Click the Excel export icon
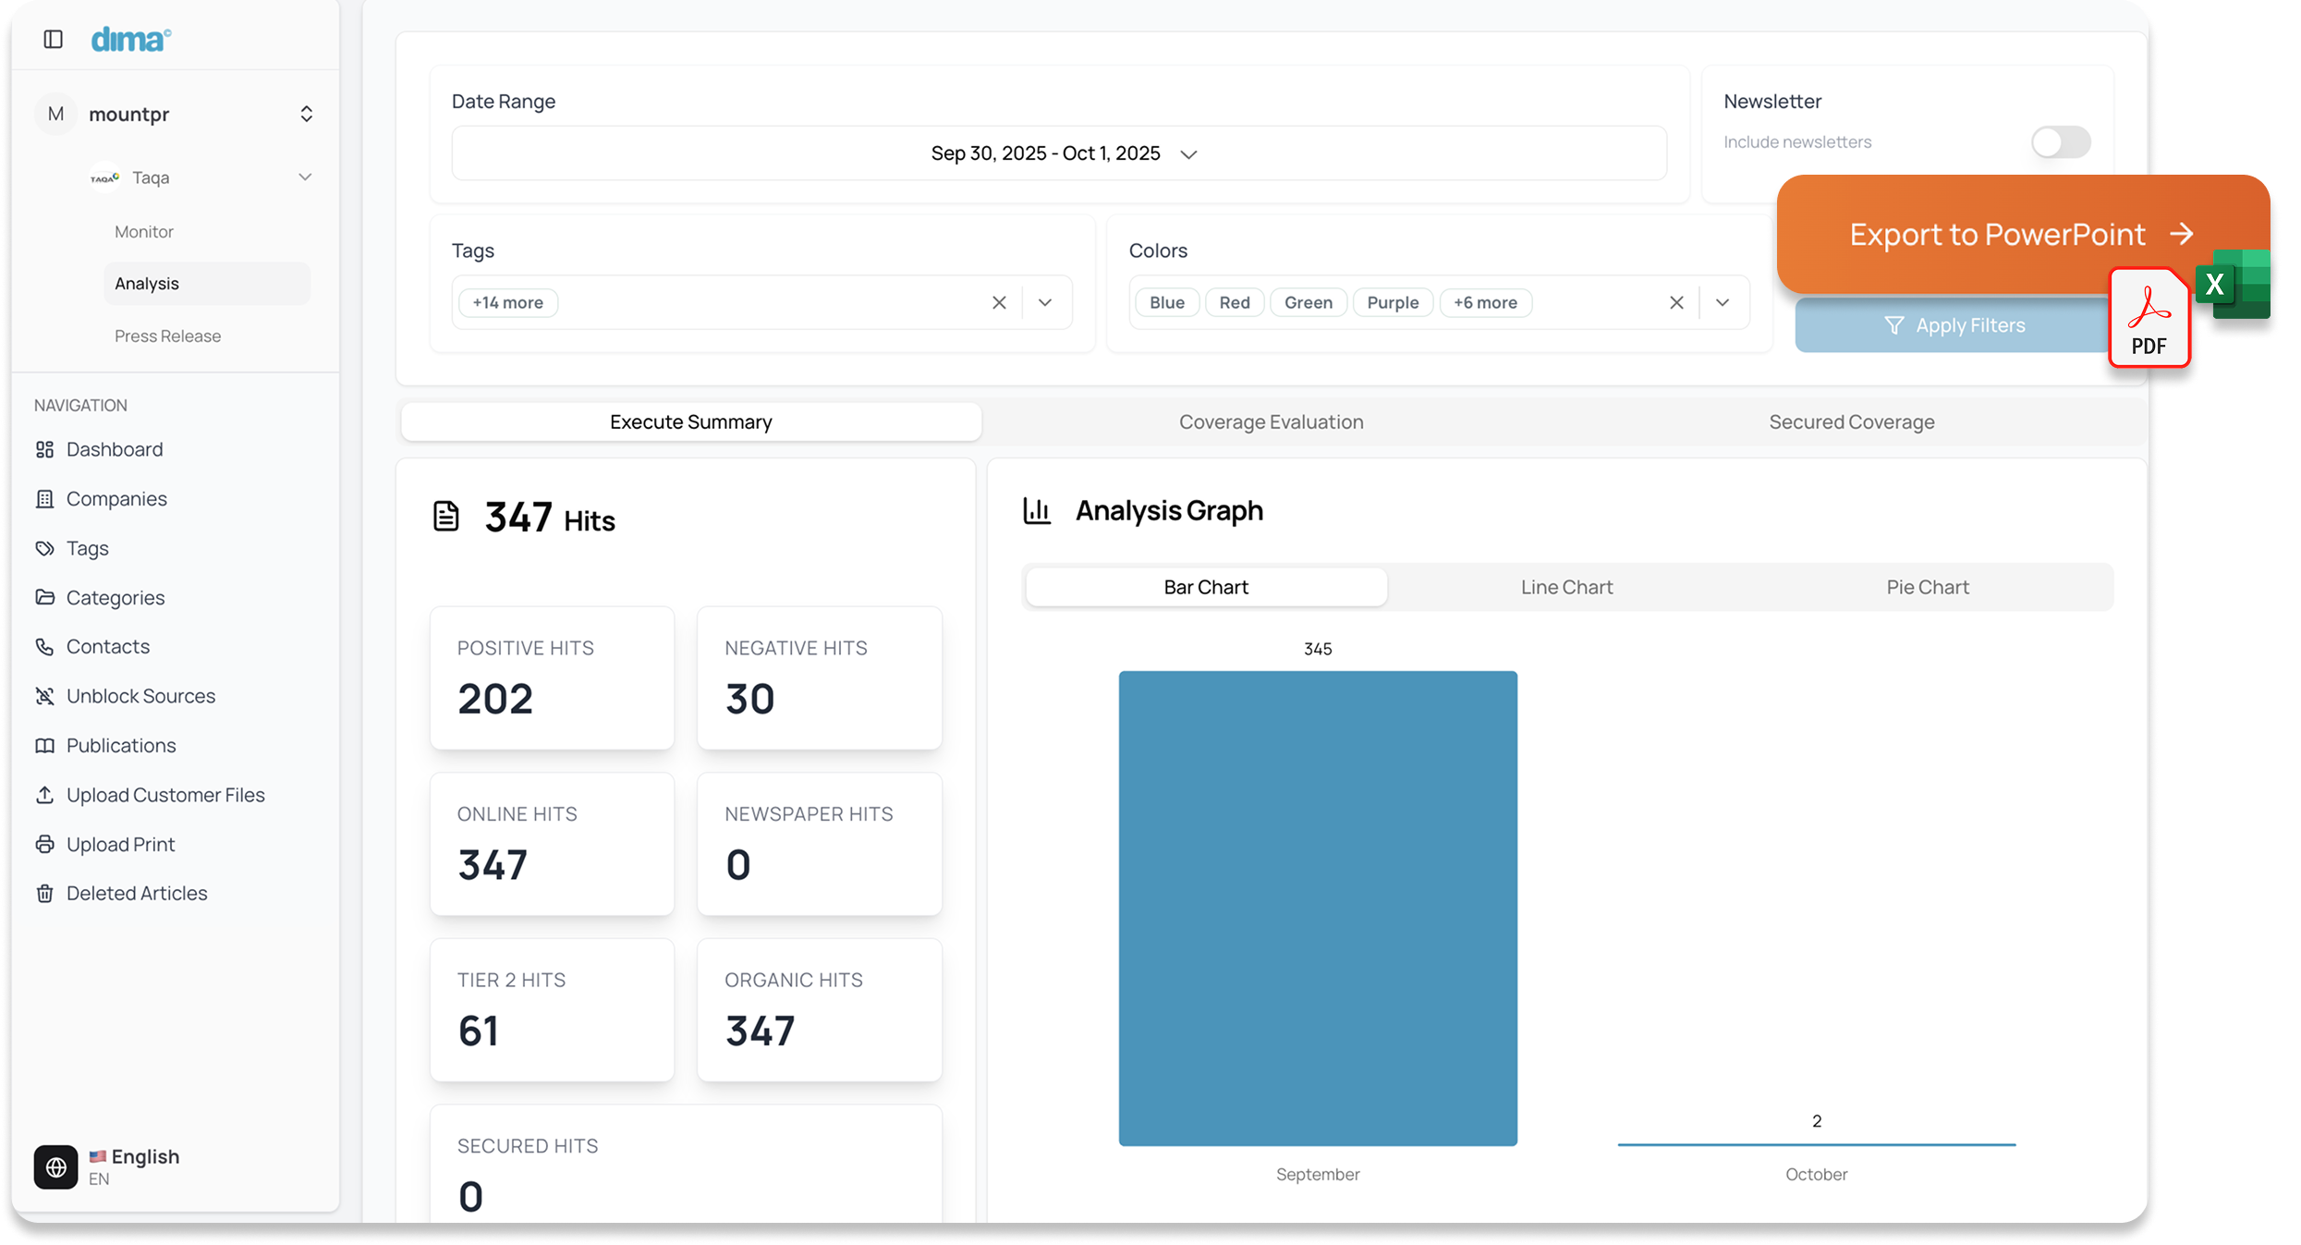The width and height of the screenshot is (2301, 1245). pyautogui.click(x=2236, y=283)
